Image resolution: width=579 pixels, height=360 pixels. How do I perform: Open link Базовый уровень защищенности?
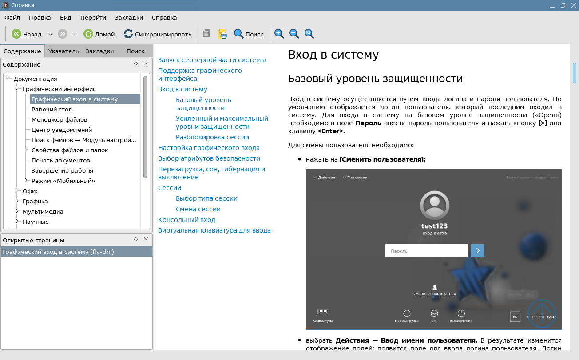203,104
